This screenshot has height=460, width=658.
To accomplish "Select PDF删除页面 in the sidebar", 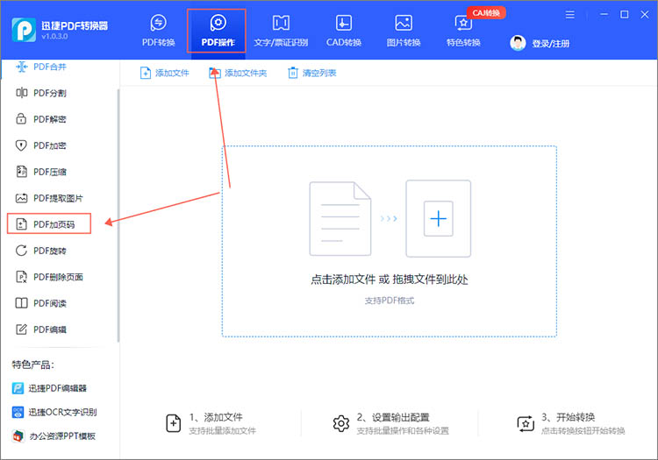I will click(x=59, y=277).
